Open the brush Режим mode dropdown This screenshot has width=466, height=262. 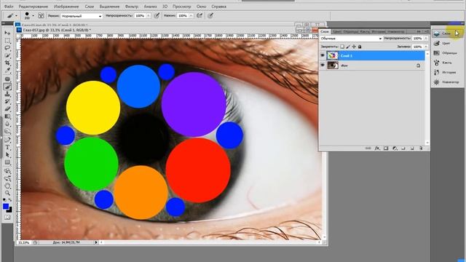82,16
